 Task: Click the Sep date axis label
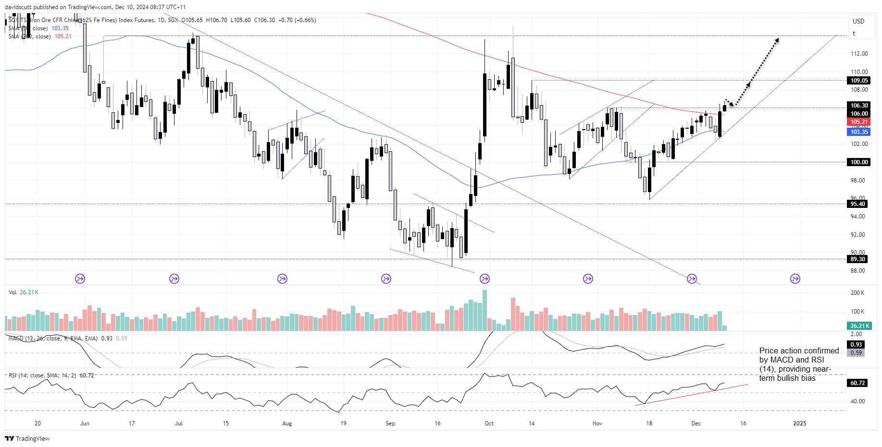390,423
